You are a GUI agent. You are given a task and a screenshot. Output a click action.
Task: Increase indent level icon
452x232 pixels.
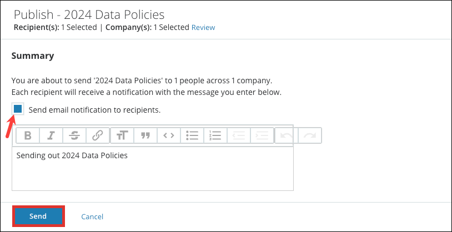point(262,135)
